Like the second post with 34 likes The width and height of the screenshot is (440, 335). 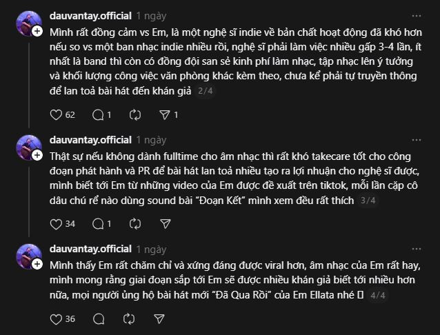[x=56, y=223]
